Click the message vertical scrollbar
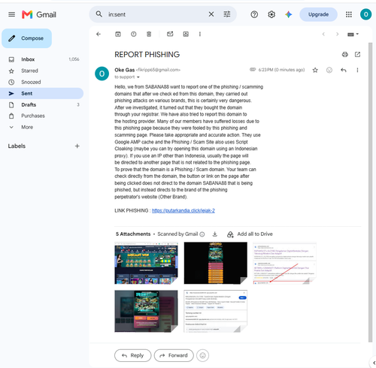Viewport: 376px width, 368px height. coord(370,192)
